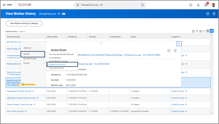Export page to PDF in blue header
This screenshot has width=219, height=124.
(x=214, y=14)
